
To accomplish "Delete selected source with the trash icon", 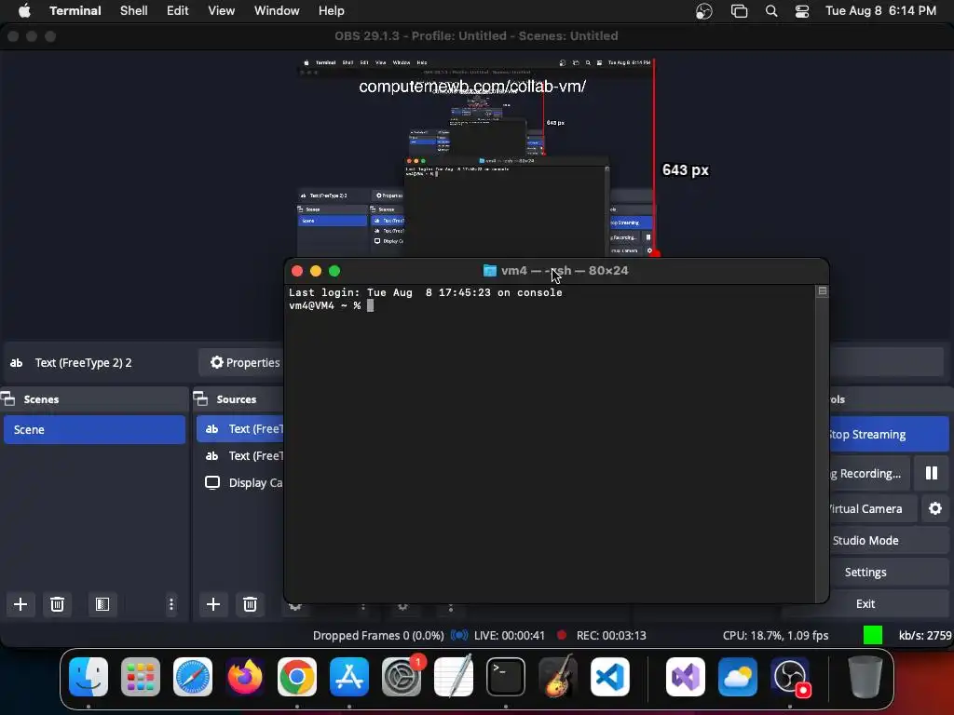I will [250, 604].
